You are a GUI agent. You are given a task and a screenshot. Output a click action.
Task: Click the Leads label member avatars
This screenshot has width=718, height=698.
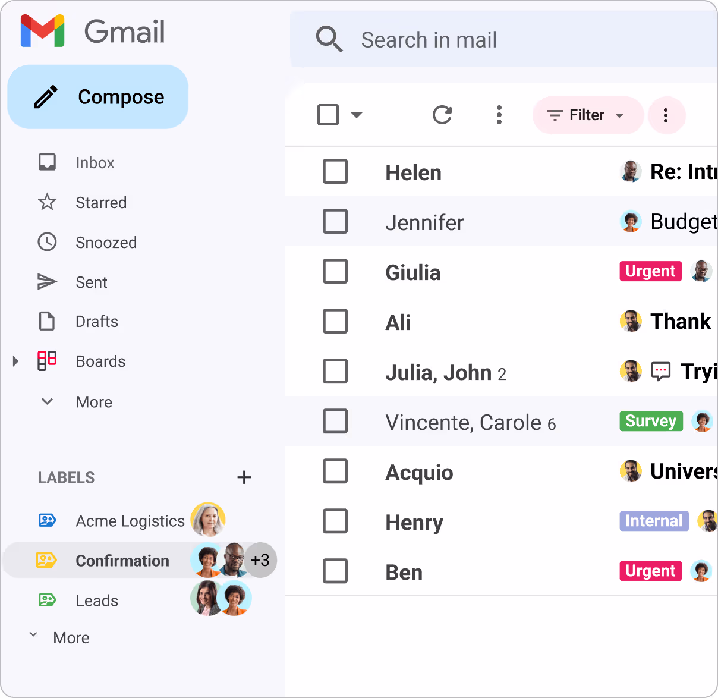(x=221, y=599)
